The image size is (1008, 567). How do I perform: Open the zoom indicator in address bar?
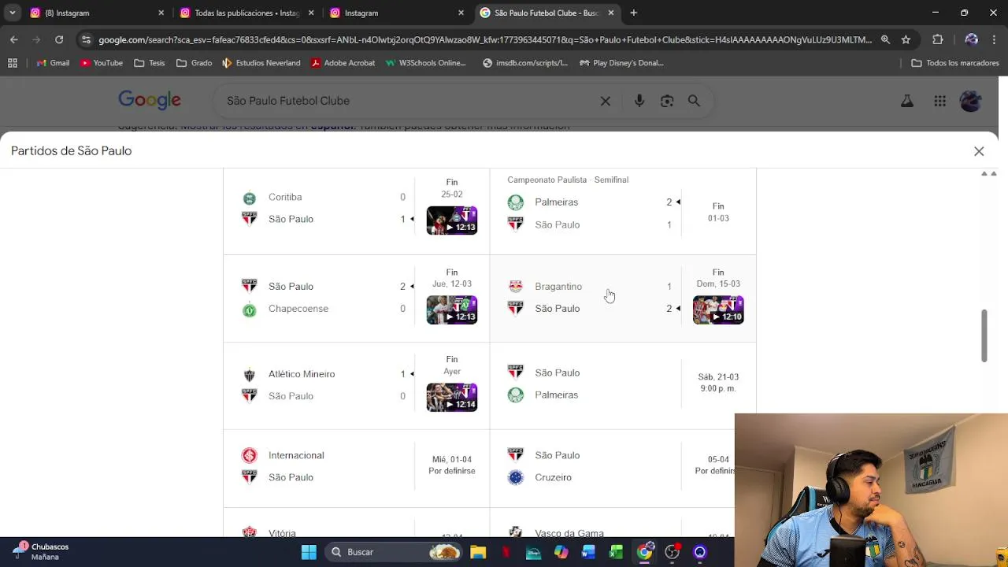click(x=885, y=39)
